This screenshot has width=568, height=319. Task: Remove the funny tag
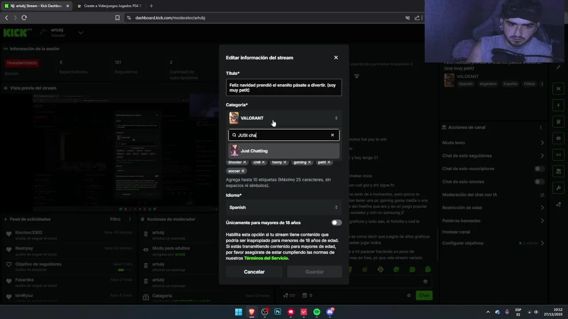tap(285, 162)
